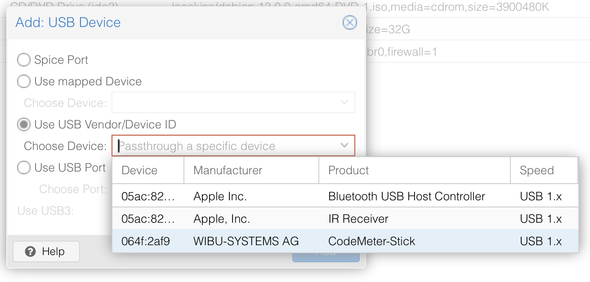This screenshot has width=590, height=282.
Task: Collapse the Passthrough specific device dropdown arrow
Action: pyautogui.click(x=344, y=146)
